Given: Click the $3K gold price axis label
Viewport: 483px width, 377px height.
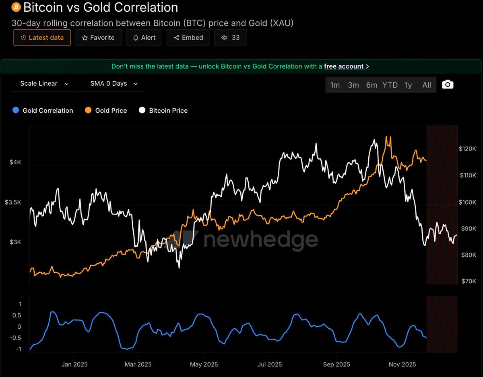Looking at the screenshot, I should point(15,242).
